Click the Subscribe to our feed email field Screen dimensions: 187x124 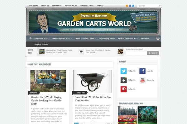(137, 53)
